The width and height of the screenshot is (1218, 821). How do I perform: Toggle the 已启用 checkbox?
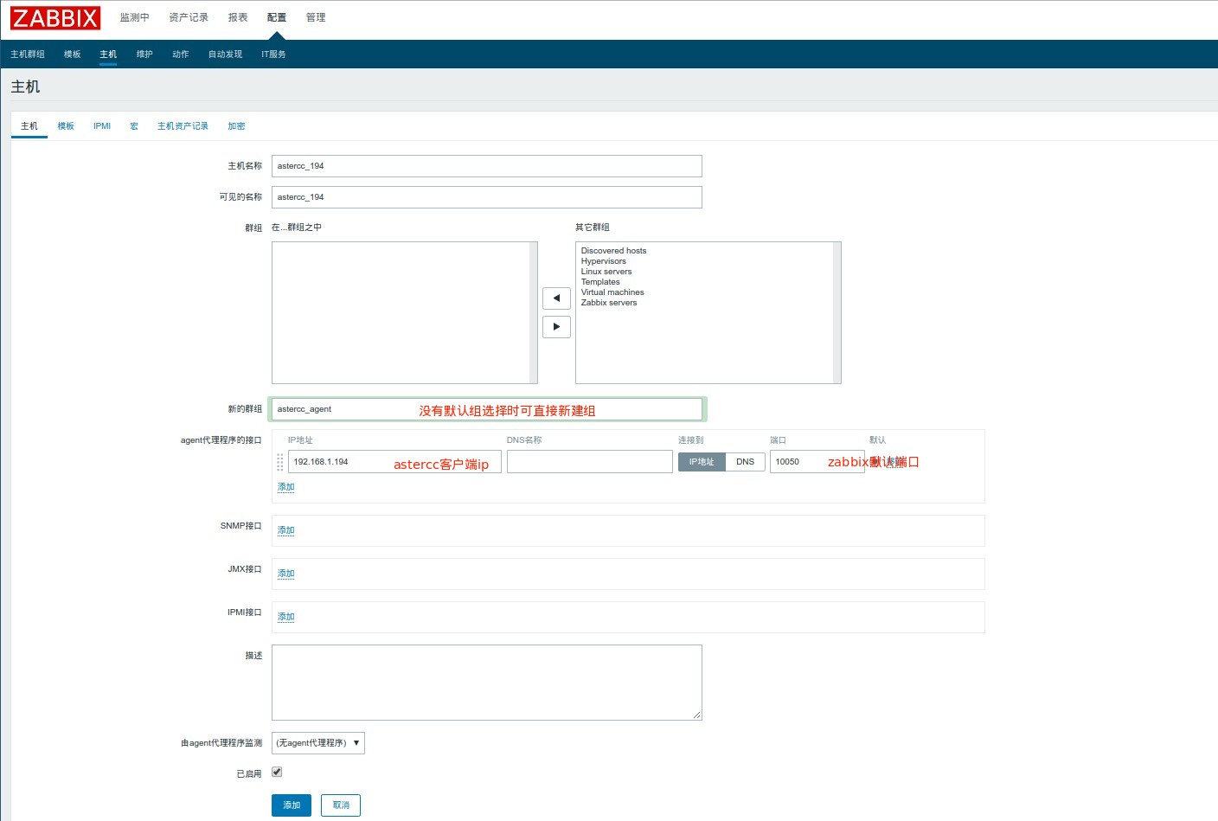tap(277, 772)
